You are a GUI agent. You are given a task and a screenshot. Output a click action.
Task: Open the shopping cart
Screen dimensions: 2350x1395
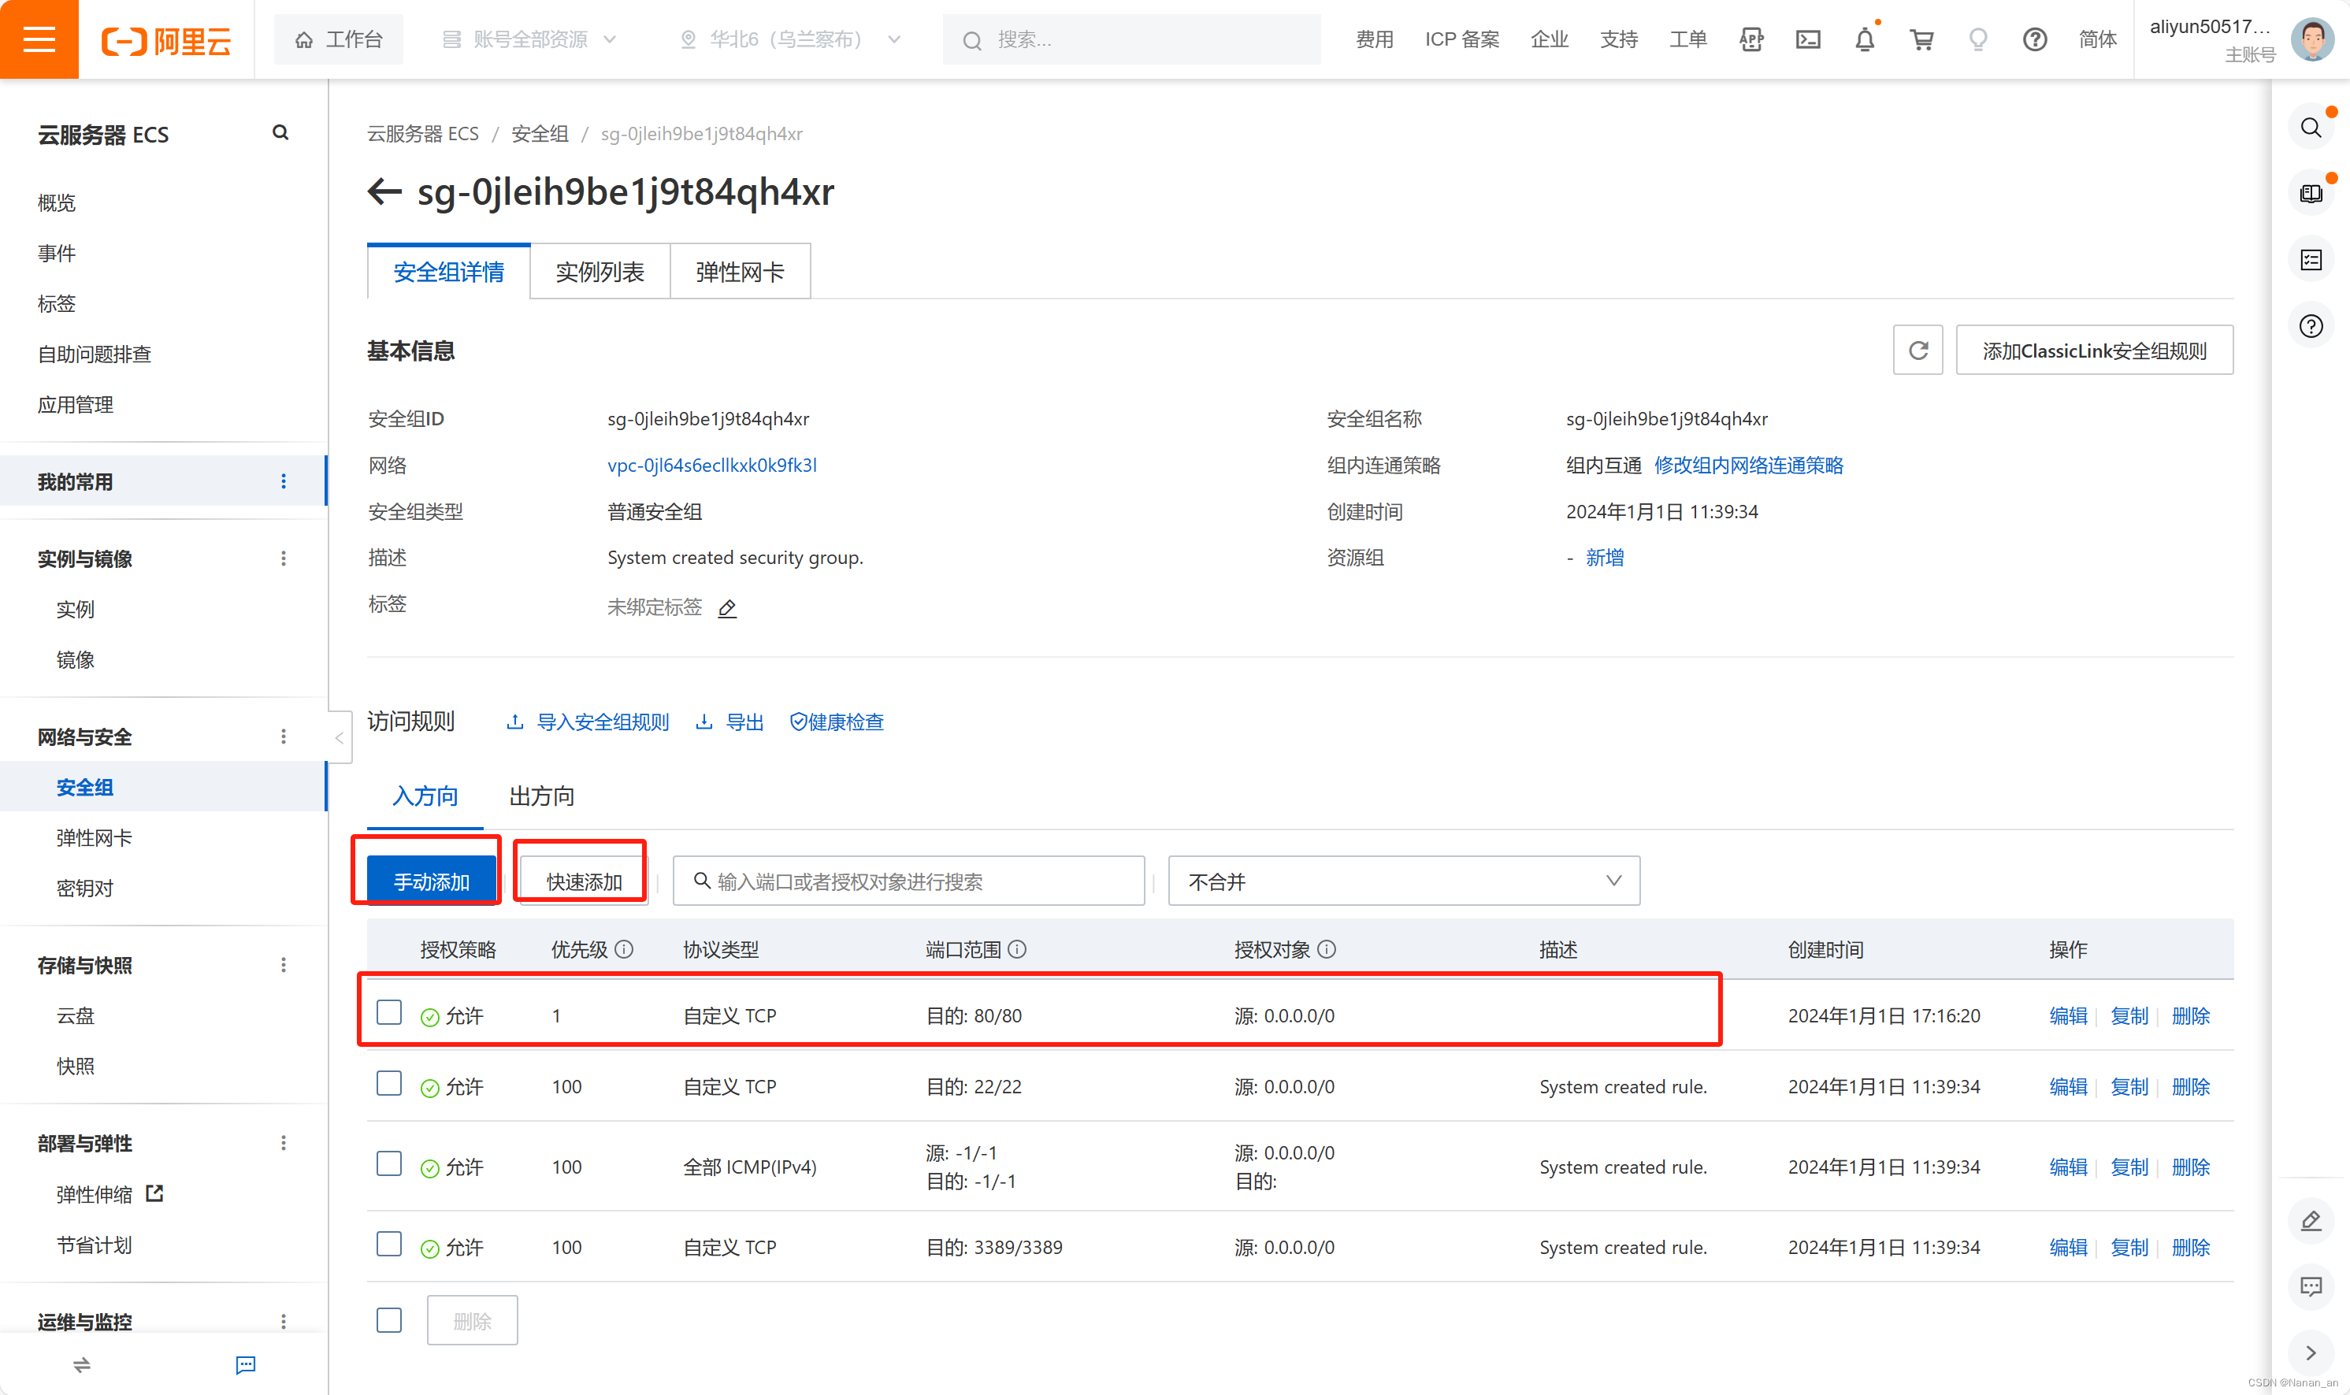pyautogui.click(x=1921, y=39)
